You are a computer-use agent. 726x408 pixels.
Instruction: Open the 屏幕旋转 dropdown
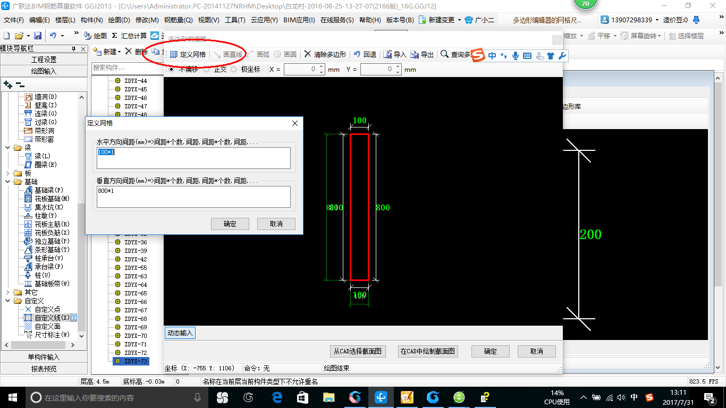pos(660,36)
